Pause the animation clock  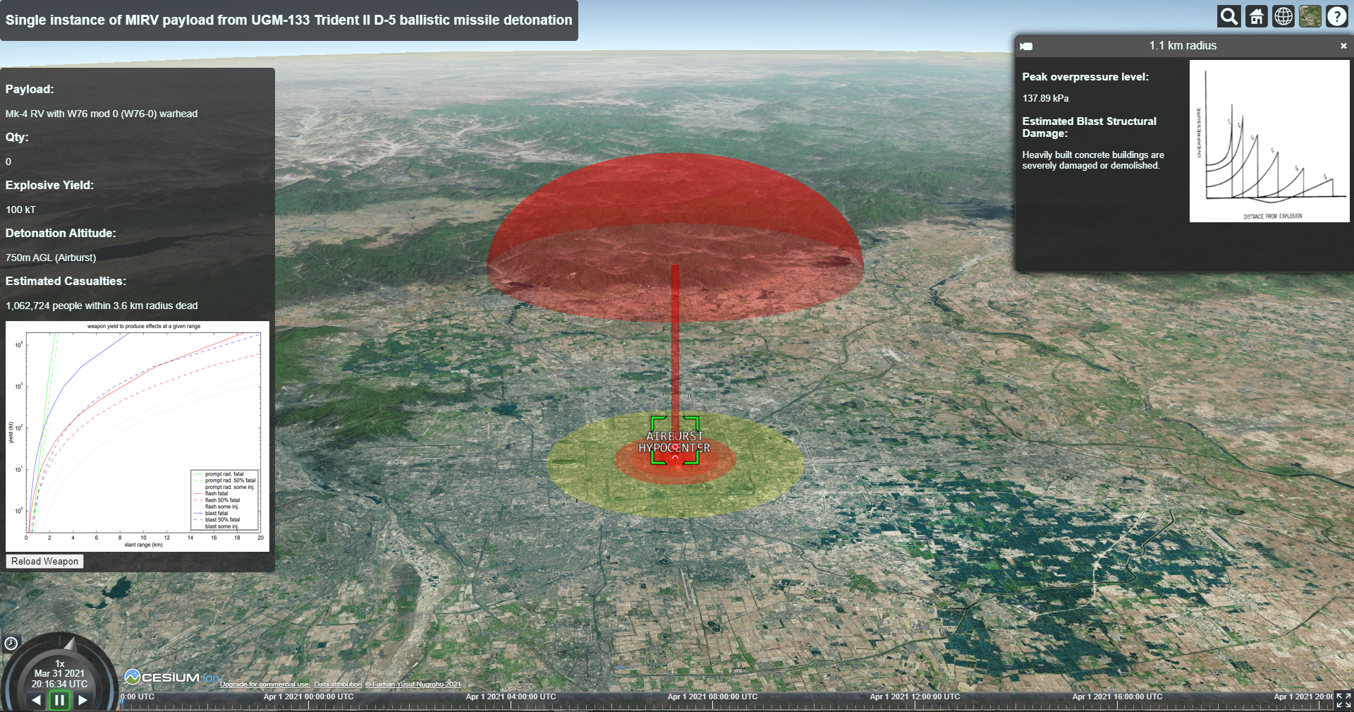click(59, 700)
